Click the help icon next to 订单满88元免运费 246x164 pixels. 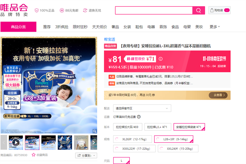139,117
